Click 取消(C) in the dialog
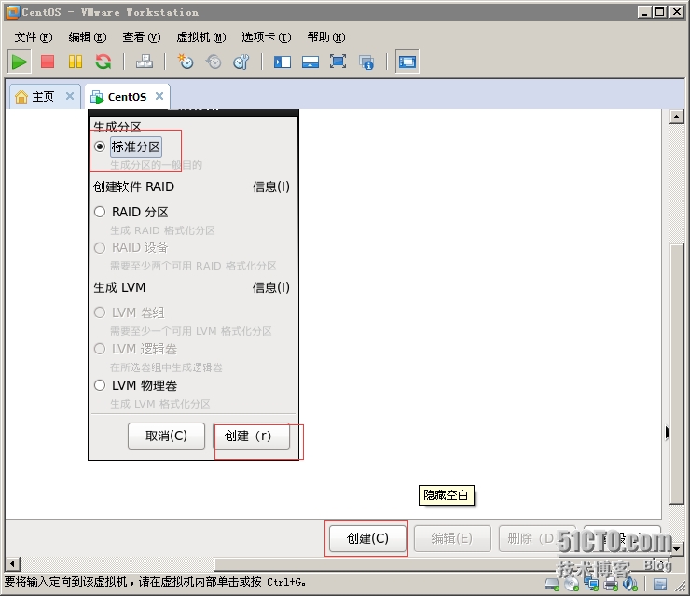690x596 pixels. coord(166,436)
